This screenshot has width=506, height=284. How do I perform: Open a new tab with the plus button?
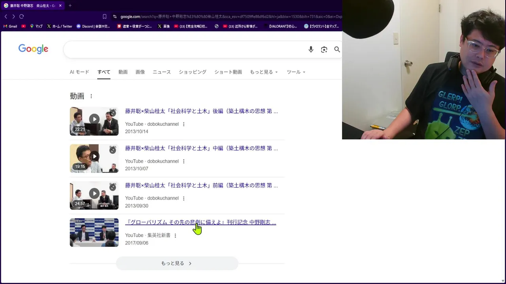coord(70,6)
